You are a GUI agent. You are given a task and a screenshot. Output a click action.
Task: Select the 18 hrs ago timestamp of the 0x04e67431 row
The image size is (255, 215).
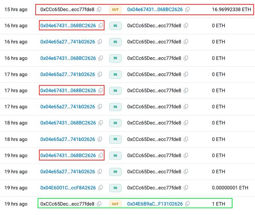pos(16,123)
